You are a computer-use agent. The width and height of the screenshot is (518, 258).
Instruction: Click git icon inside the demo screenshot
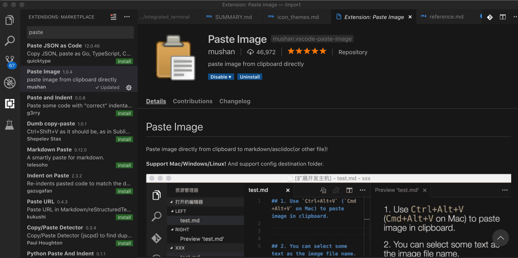(156, 238)
